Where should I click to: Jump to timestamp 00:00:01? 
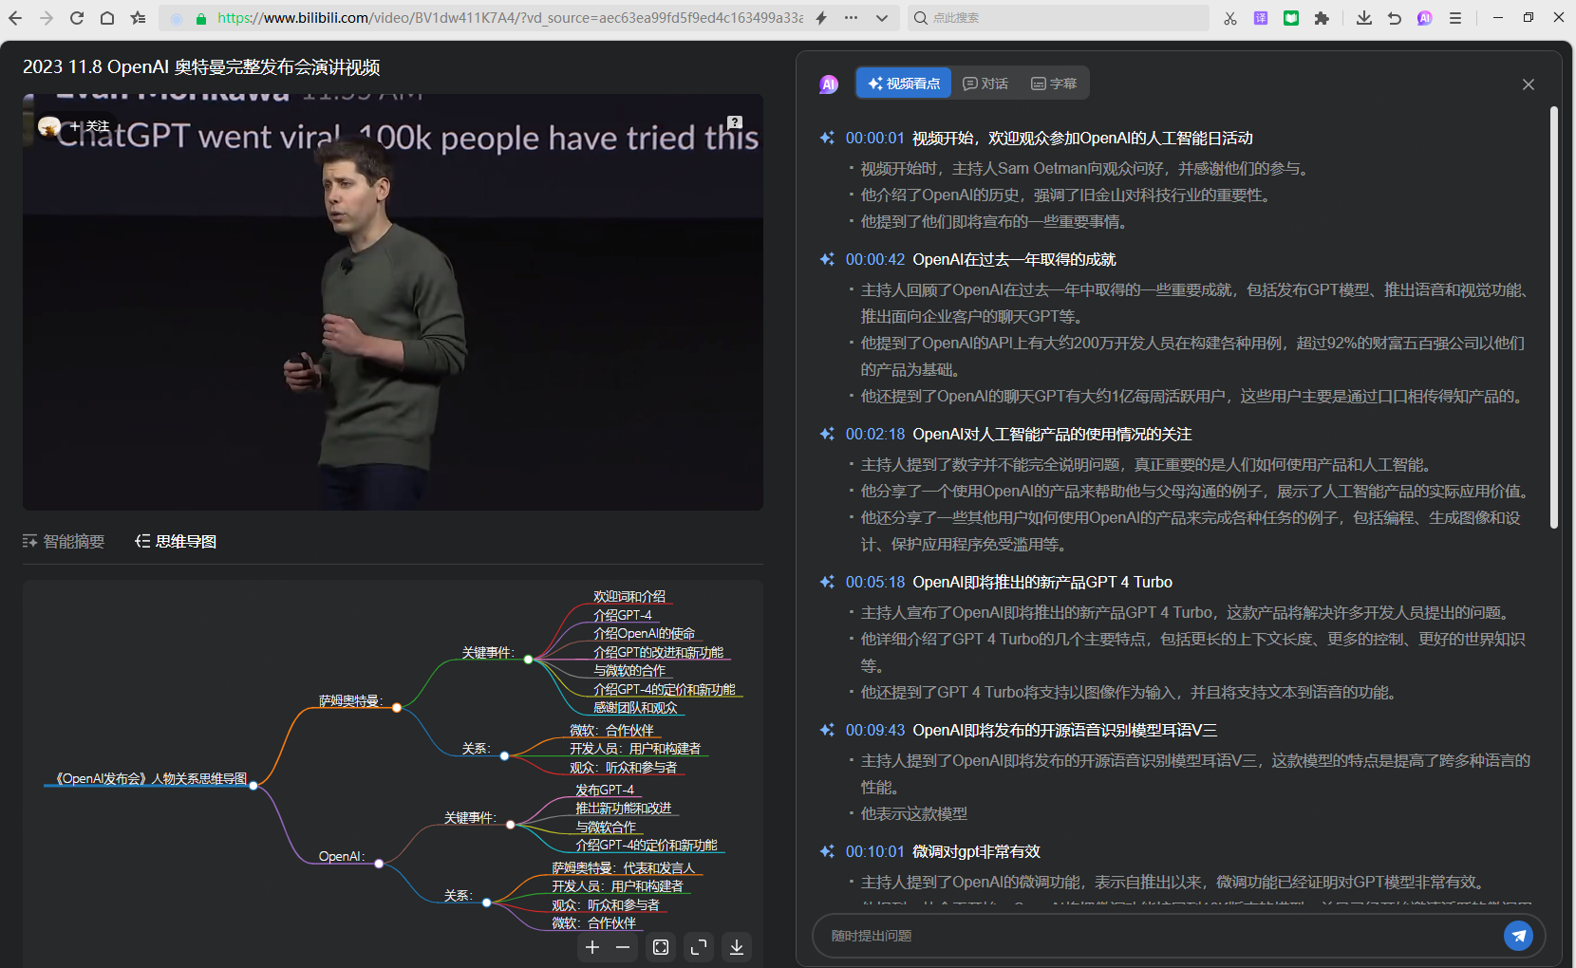coord(875,139)
